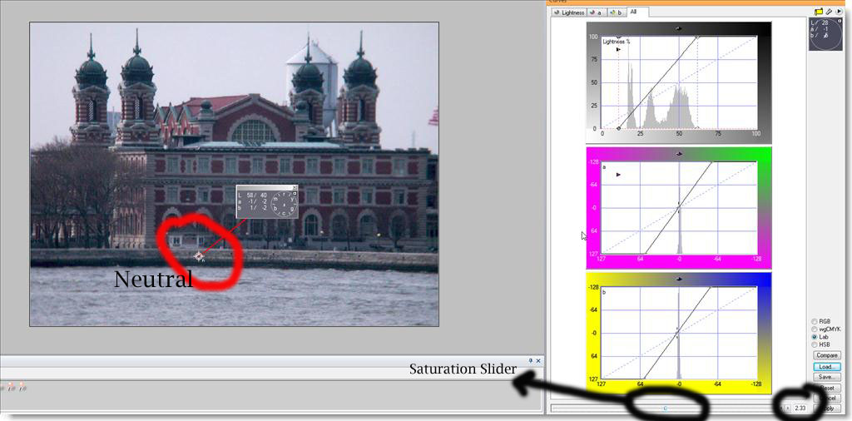Click the saturation value field showing 2.33
Viewport: 852px width, 421px height.
tap(799, 408)
